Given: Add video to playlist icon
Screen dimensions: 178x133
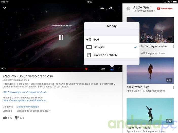Looking at the screenshot, I should (102, 8).
